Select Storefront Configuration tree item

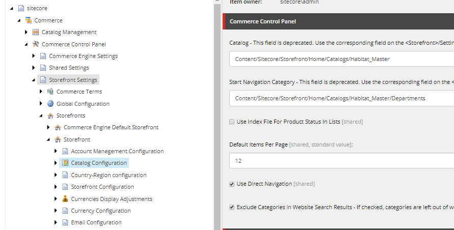click(x=102, y=187)
